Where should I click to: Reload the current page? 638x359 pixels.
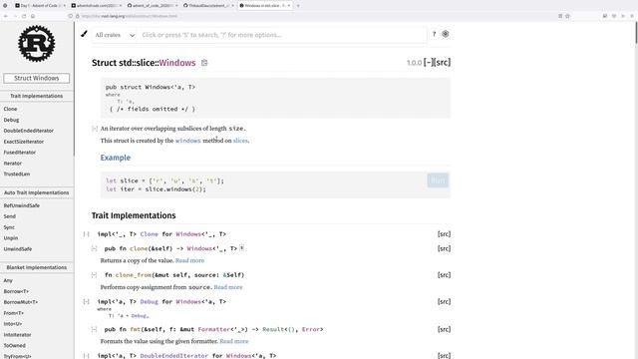coord(24,16)
